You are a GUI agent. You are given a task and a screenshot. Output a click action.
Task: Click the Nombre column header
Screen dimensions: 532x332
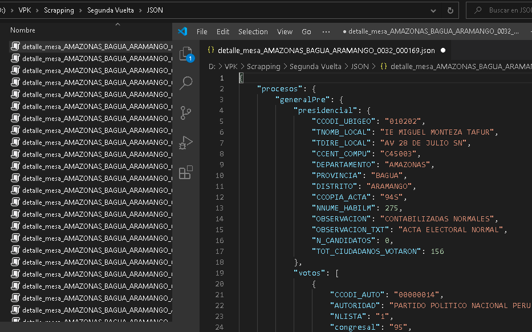(x=23, y=30)
